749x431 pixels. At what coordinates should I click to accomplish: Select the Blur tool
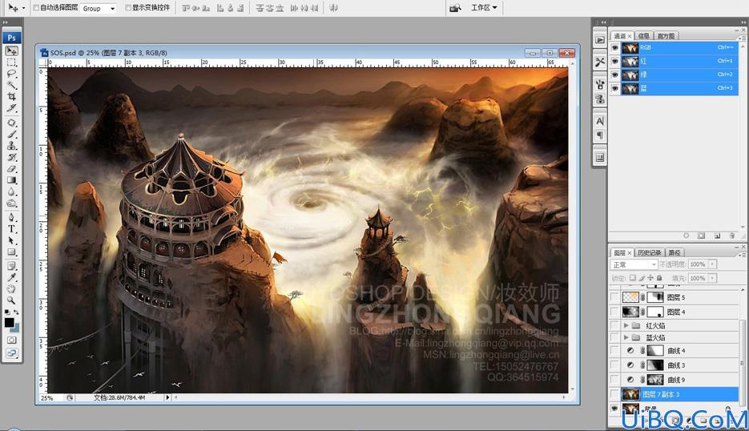coord(11,191)
